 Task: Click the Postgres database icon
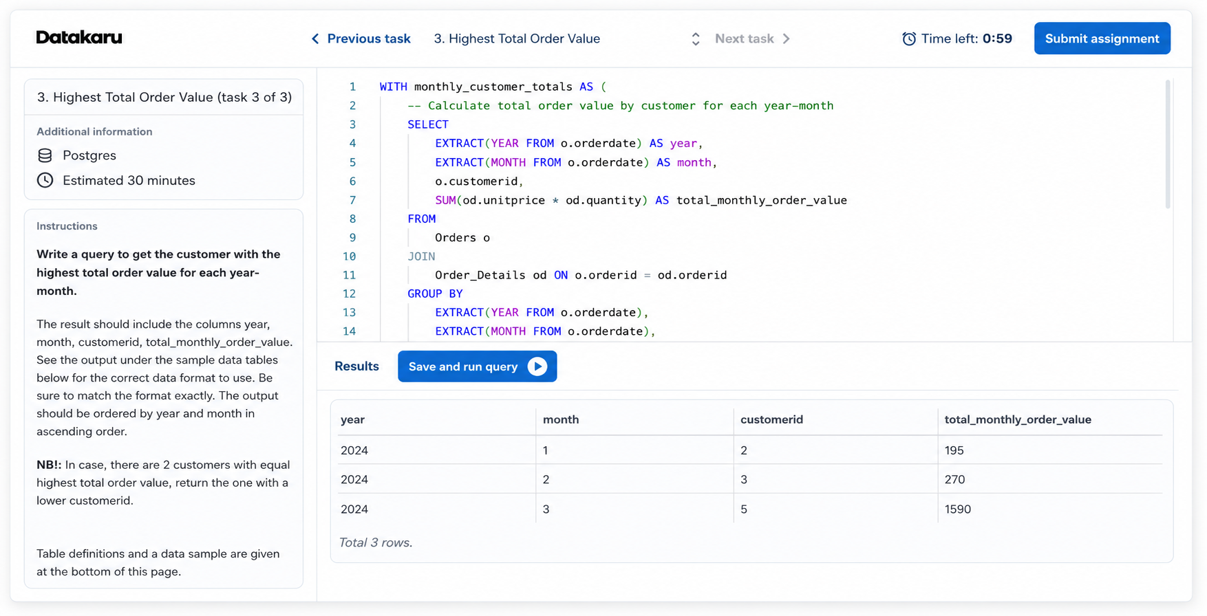coord(45,155)
